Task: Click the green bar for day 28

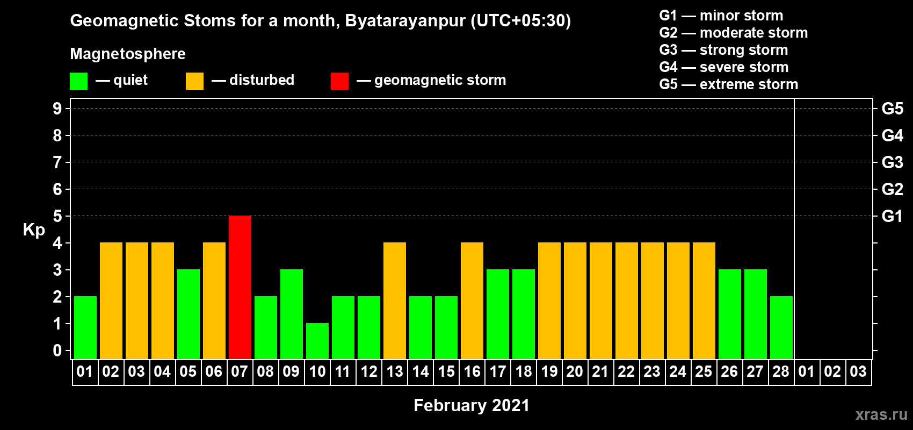Action: click(x=781, y=327)
